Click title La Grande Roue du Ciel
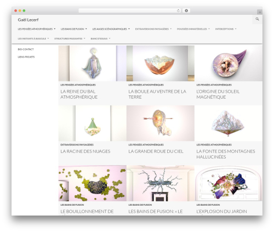Image resolution: width=274 pixels, height=232 pixels. 156,151
